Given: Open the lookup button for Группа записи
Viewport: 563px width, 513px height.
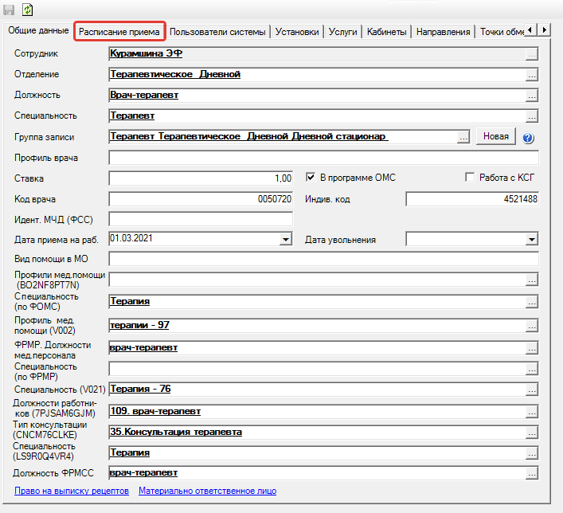Looking at the screenshot, I should coord(463,137).
